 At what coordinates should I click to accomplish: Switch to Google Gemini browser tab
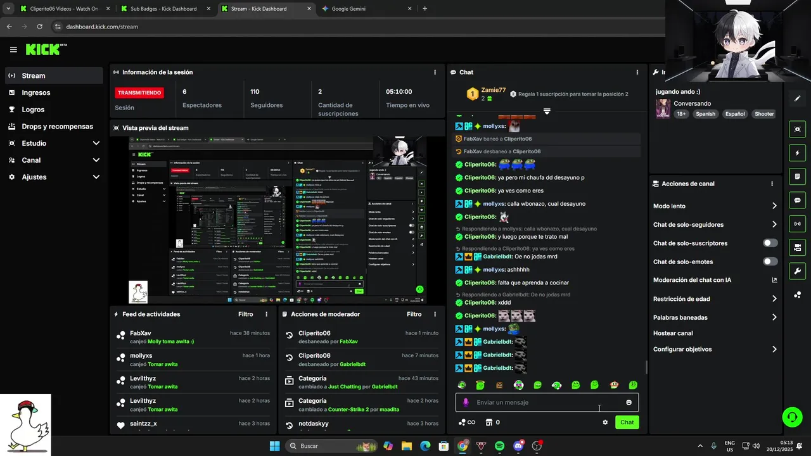pyautogui.click(x=365, y=9)
